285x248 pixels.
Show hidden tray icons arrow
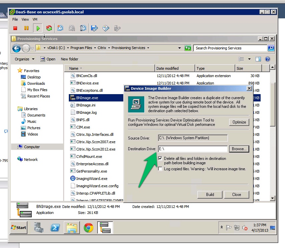(x=222, y=227)
